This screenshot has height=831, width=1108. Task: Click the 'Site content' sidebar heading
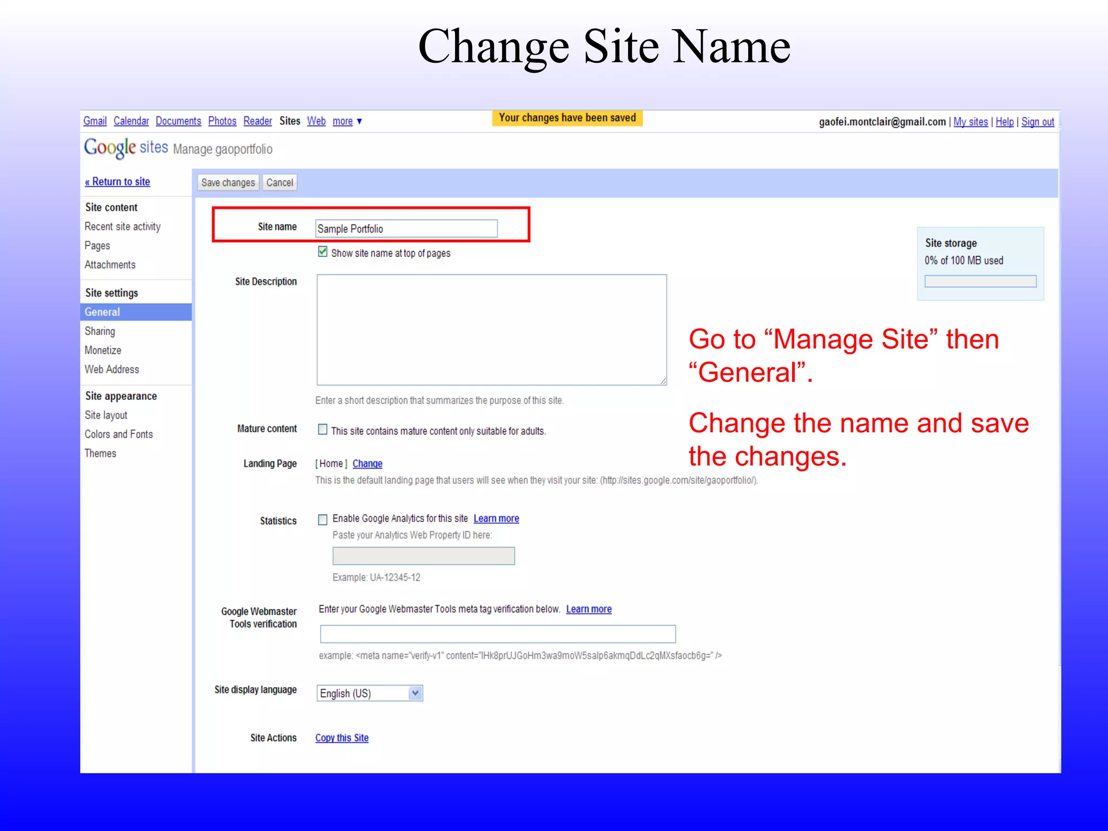(x=111, y=207)
